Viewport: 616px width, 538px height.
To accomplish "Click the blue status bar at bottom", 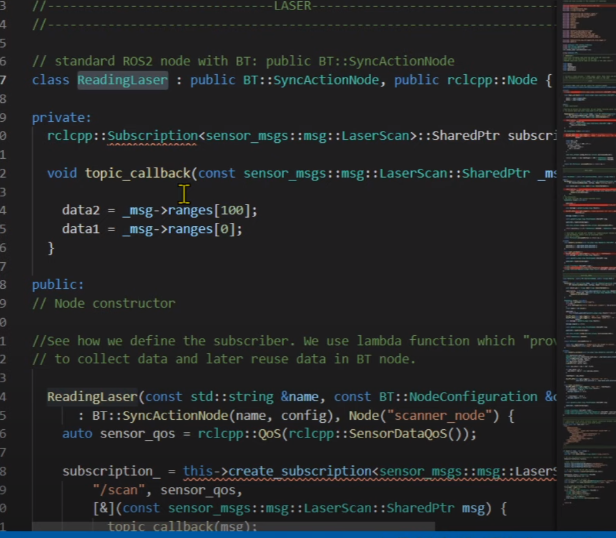I will [x=308, y=534].
